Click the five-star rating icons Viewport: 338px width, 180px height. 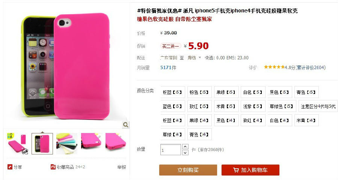tap(274, 67)
